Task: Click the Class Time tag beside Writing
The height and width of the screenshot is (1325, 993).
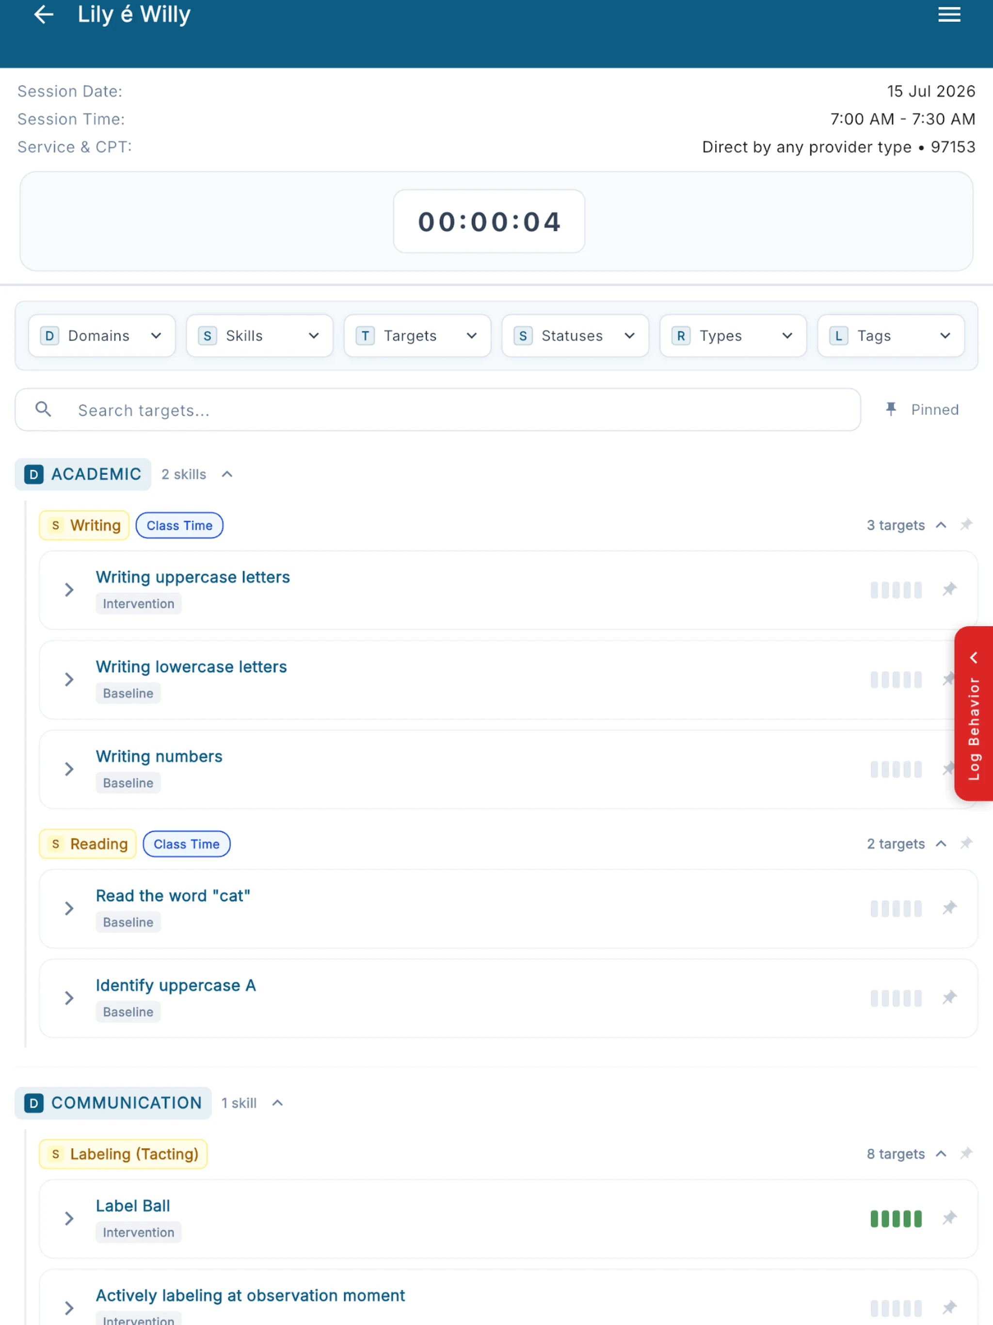Action: 180,525
